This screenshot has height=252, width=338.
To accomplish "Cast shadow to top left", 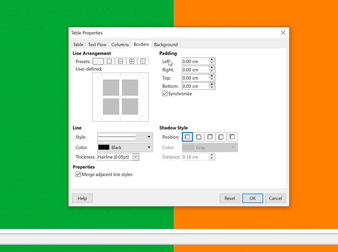I will (x=232, y=137).
